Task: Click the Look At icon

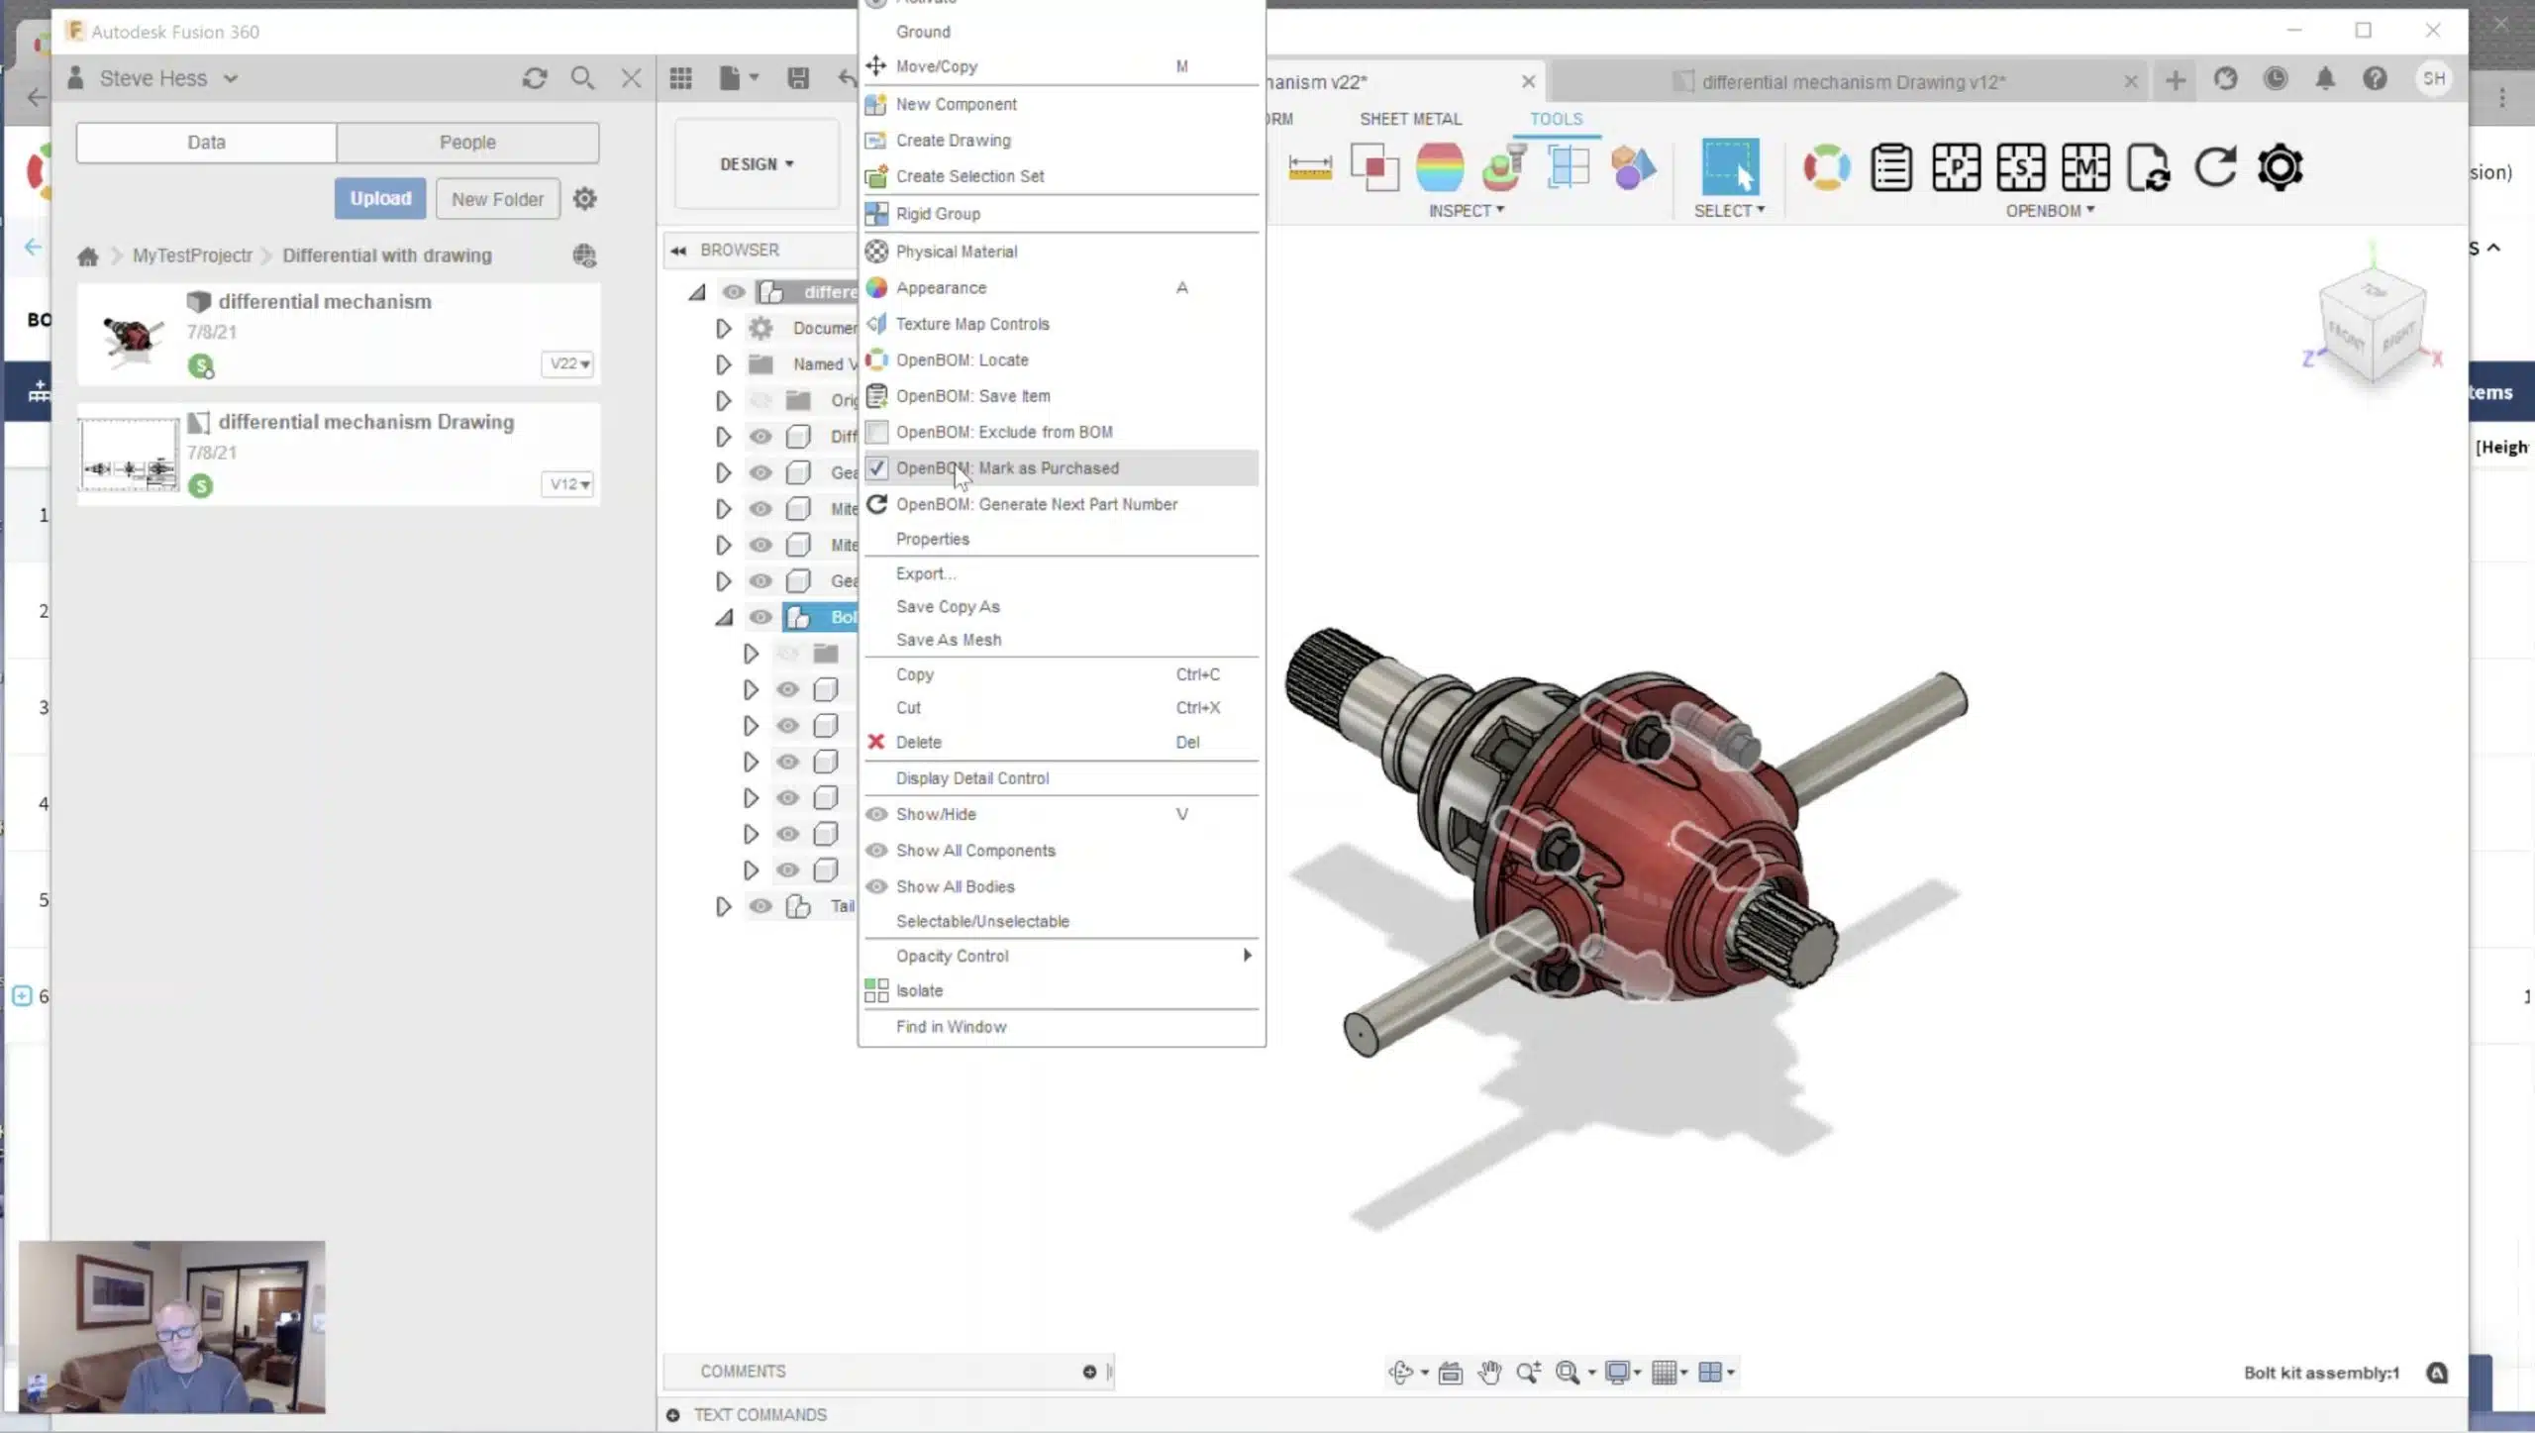Action: click(x=1451, y=1373)
